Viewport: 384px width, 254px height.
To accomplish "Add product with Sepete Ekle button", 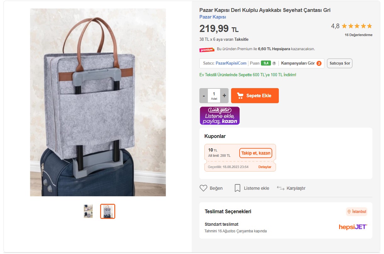I will (255, 96).
